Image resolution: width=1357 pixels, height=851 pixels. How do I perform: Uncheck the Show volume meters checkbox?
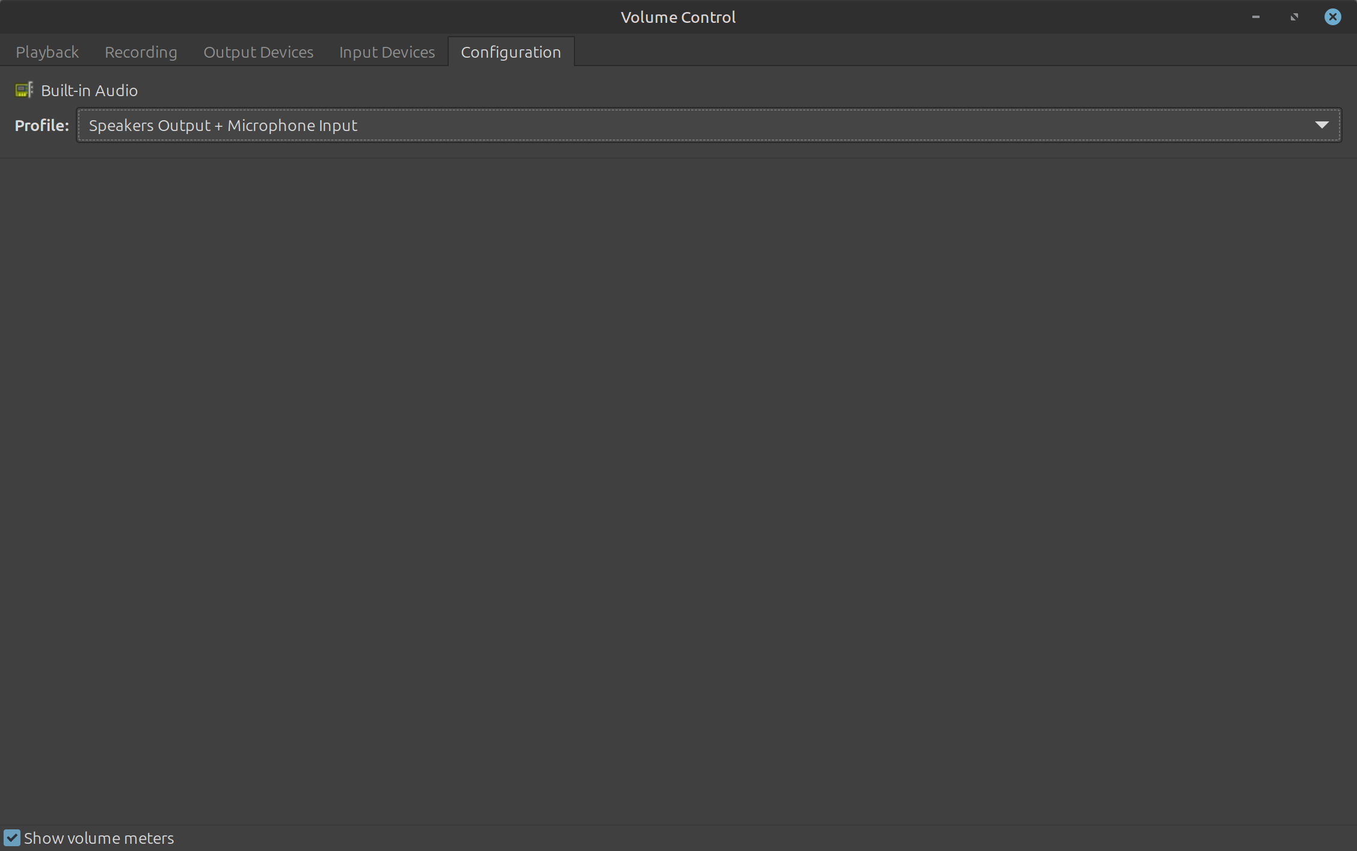pos(12,838)
